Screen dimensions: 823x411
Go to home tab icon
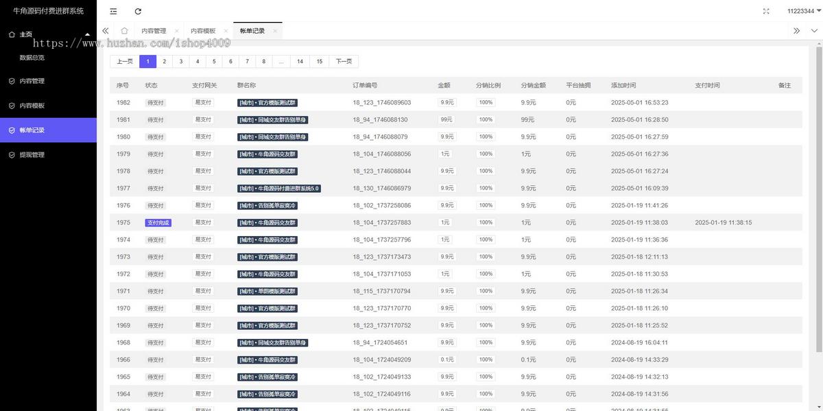(124, 31)
